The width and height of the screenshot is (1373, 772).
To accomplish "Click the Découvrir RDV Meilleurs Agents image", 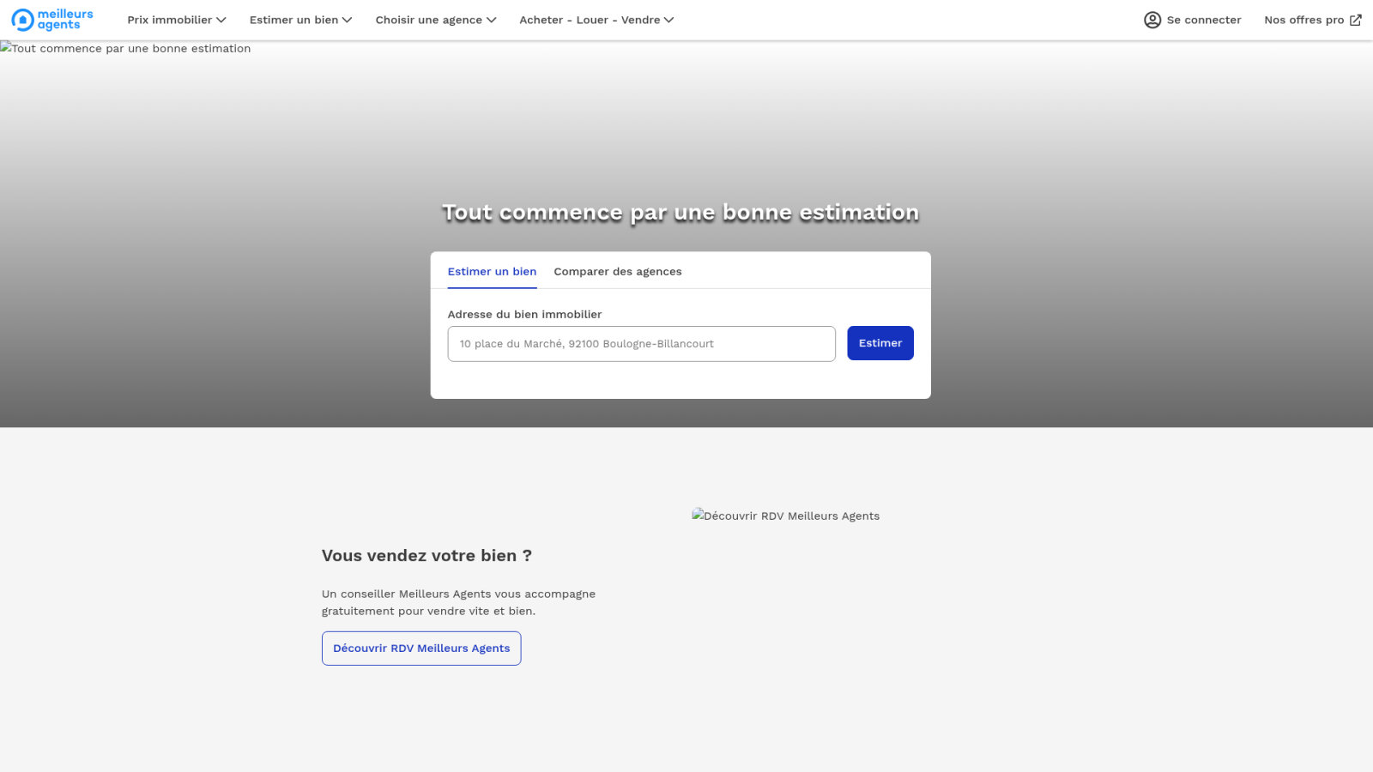I will point(785,516).
